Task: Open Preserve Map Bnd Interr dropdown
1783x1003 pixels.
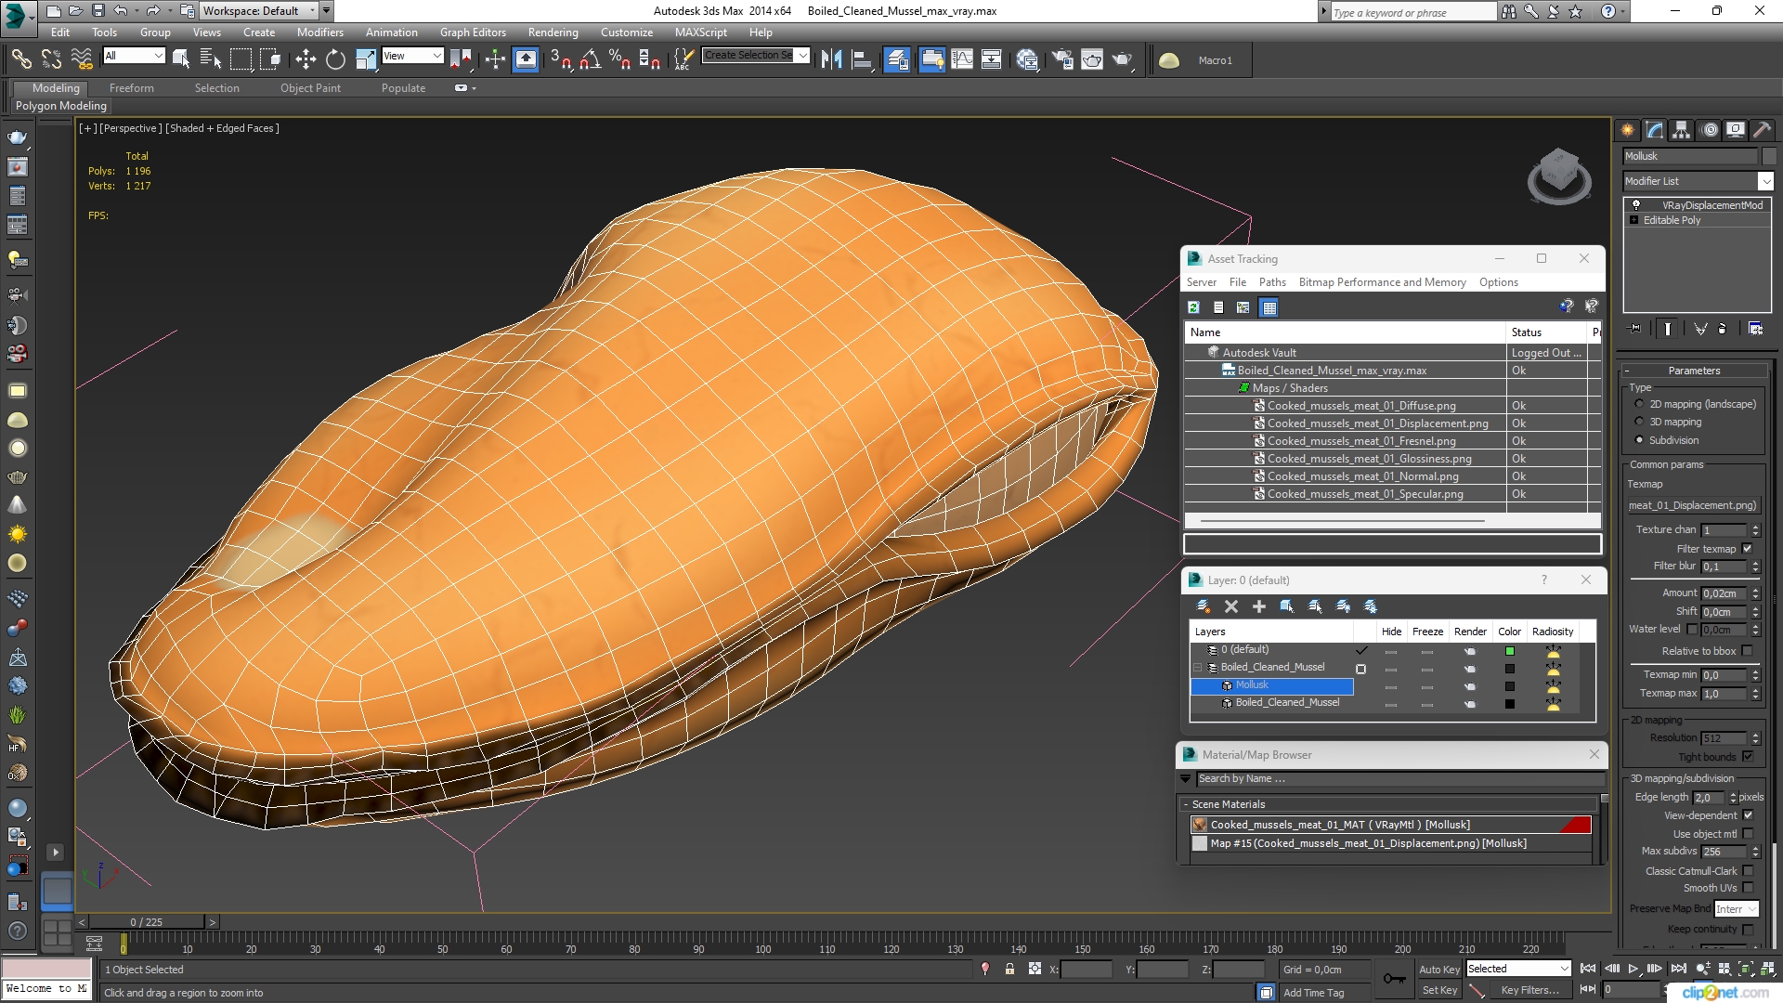Action: pyautogui.click(x=1737, y=909)
